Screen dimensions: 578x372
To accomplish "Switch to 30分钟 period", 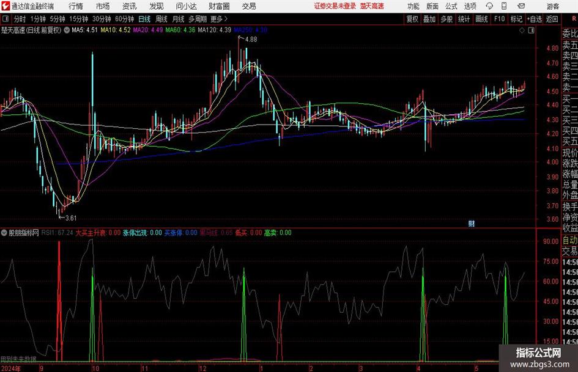I will coord(102,19).
